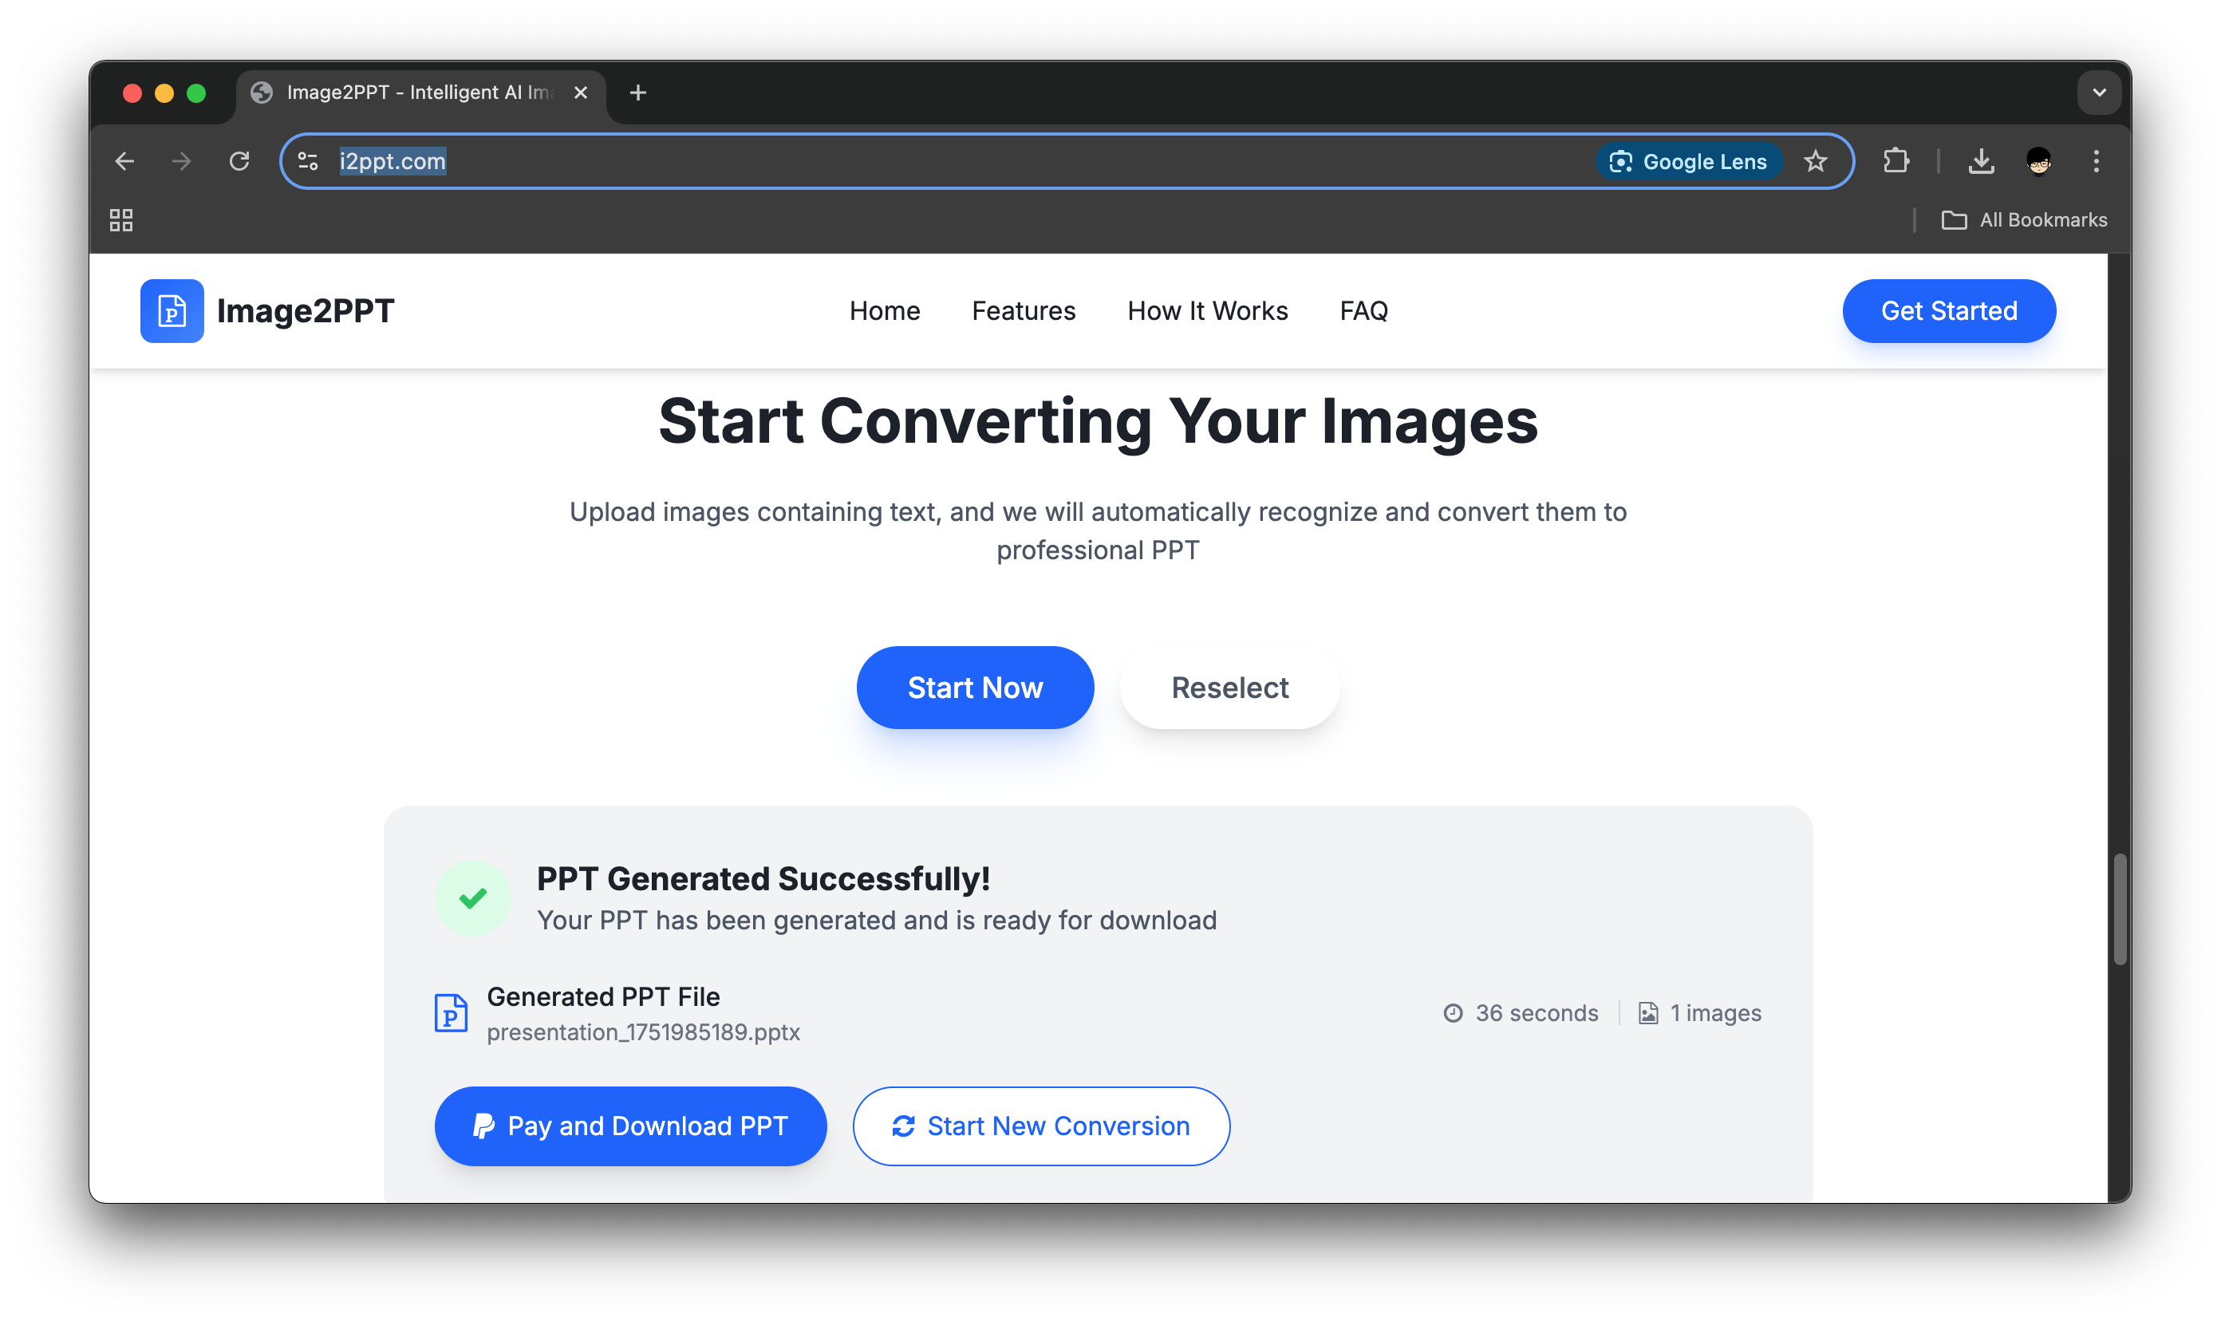This screenshot has height=1321, width=2221.
Task: Click the browser back arrow
Action: tap(124, 161)
